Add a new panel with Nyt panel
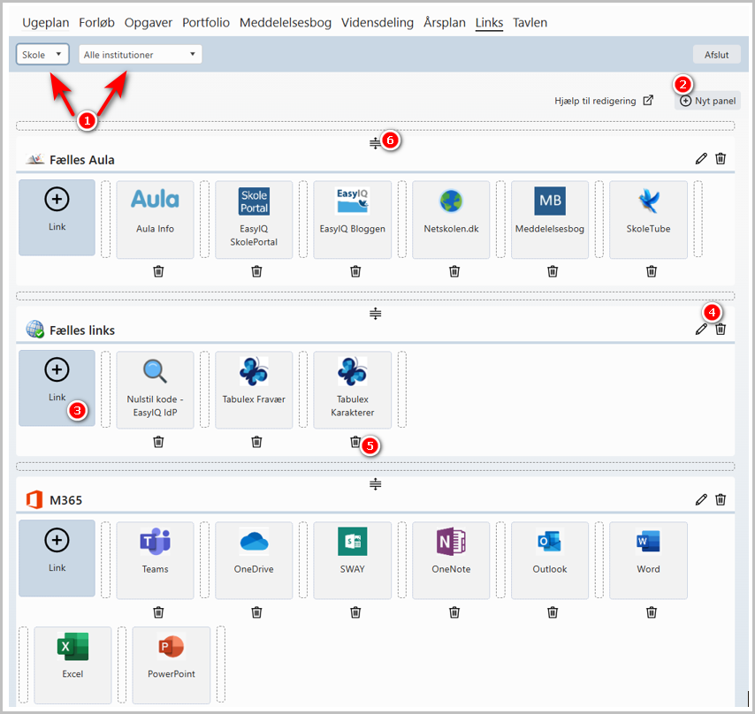This screenshot has height=714, width=755. [708, 101]
